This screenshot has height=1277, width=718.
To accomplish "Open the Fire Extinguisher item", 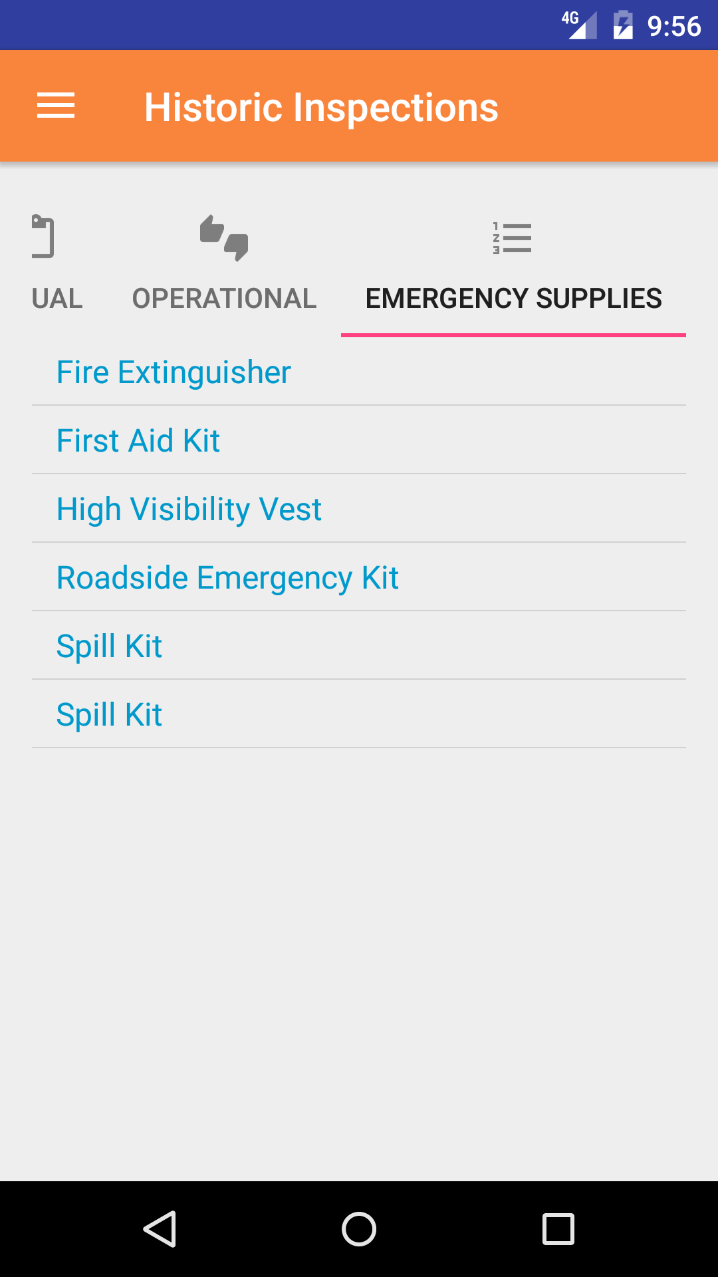I will [x=174, y=372].
